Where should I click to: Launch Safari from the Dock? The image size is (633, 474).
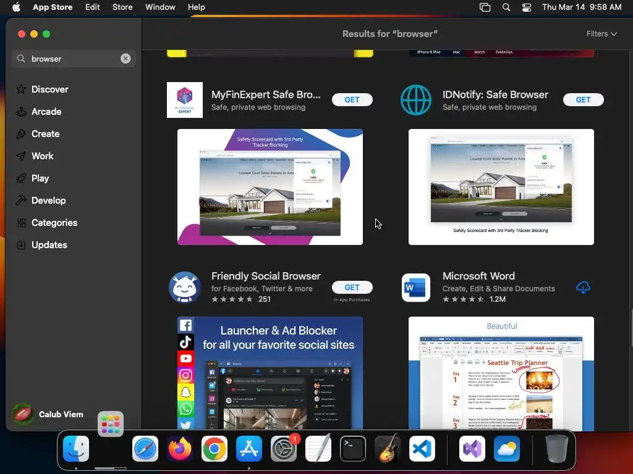[x=145, y=449]
